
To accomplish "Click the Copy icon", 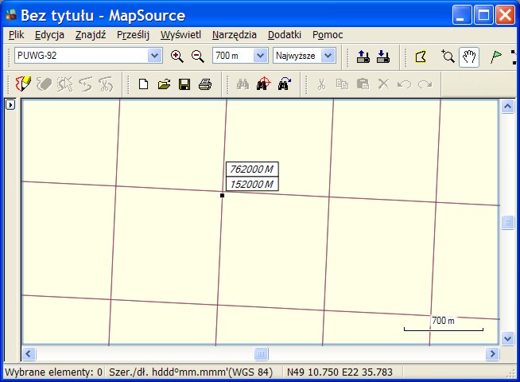I will point(342,84).
